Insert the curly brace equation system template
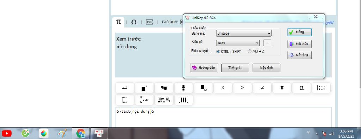Viewport: 361px width, 139px height. [321, 88]
